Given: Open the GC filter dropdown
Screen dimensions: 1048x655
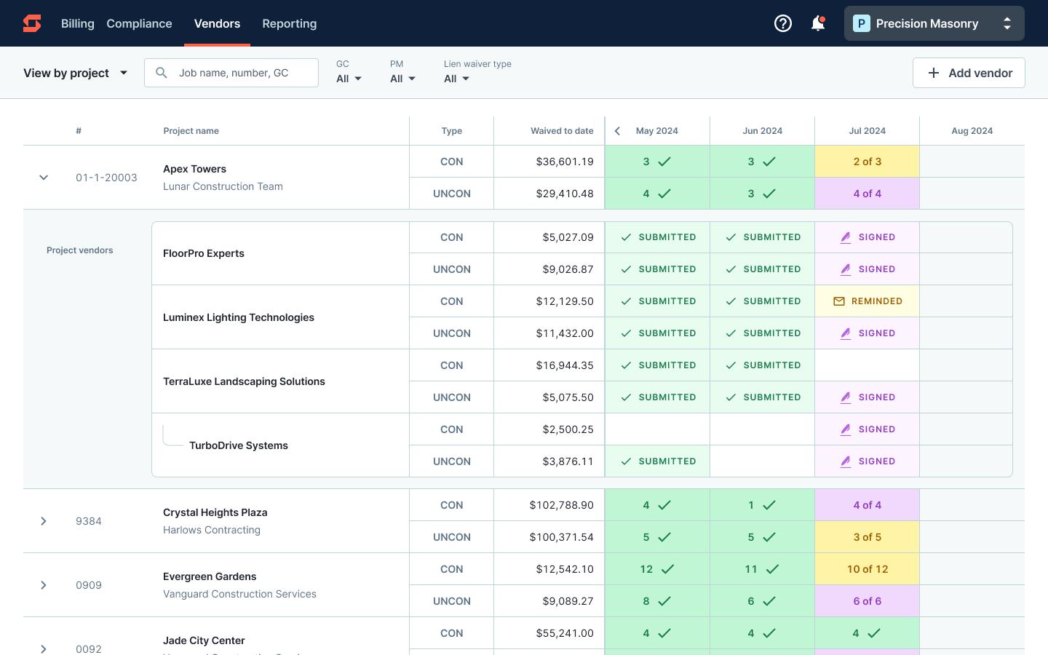Looking at the screenshot, I should (x=349, y=79).
